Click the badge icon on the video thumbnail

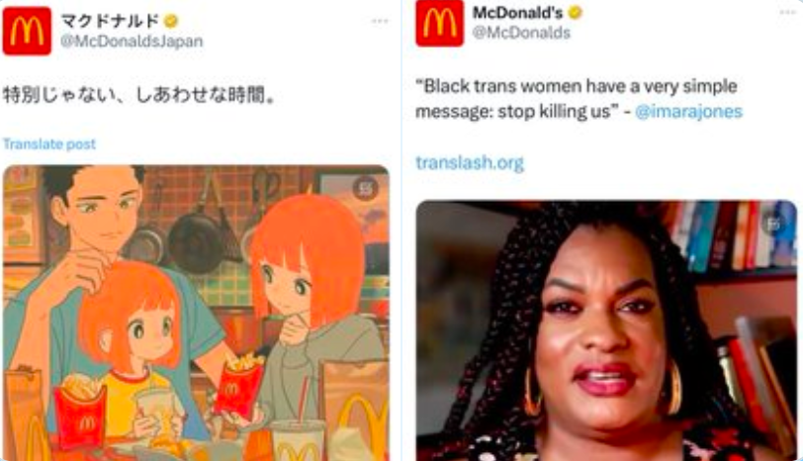coord(772,223)
